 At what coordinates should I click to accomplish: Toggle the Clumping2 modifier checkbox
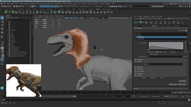[x=136, y=37]
